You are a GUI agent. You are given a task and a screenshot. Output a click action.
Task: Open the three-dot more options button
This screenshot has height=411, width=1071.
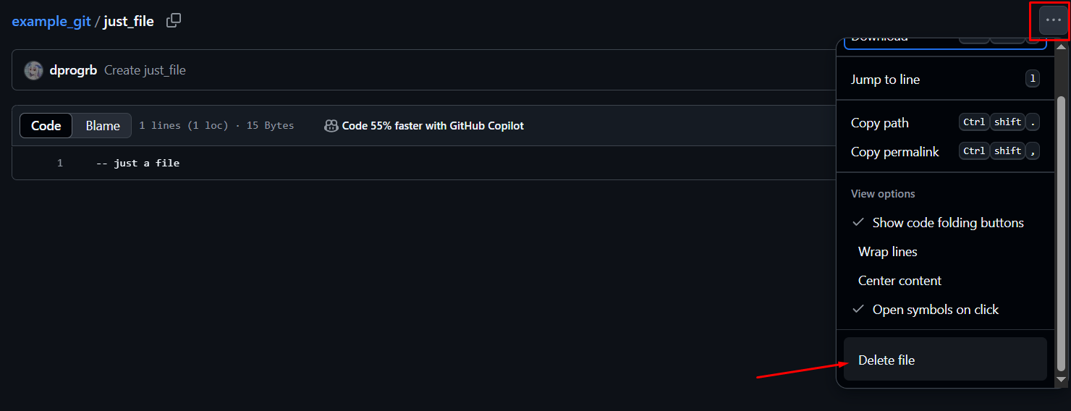(1053, 20)
